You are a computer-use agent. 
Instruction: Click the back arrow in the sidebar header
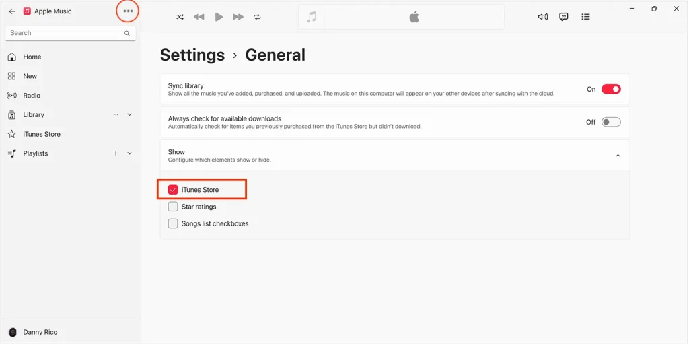[x=12, y=11]
